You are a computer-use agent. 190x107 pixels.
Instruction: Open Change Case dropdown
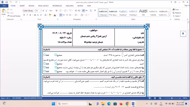click(x=51, y=11)
